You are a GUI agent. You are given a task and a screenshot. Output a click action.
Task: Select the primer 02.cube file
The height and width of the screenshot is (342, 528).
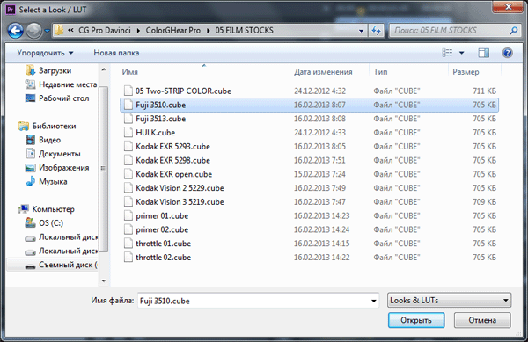point(310,229)
